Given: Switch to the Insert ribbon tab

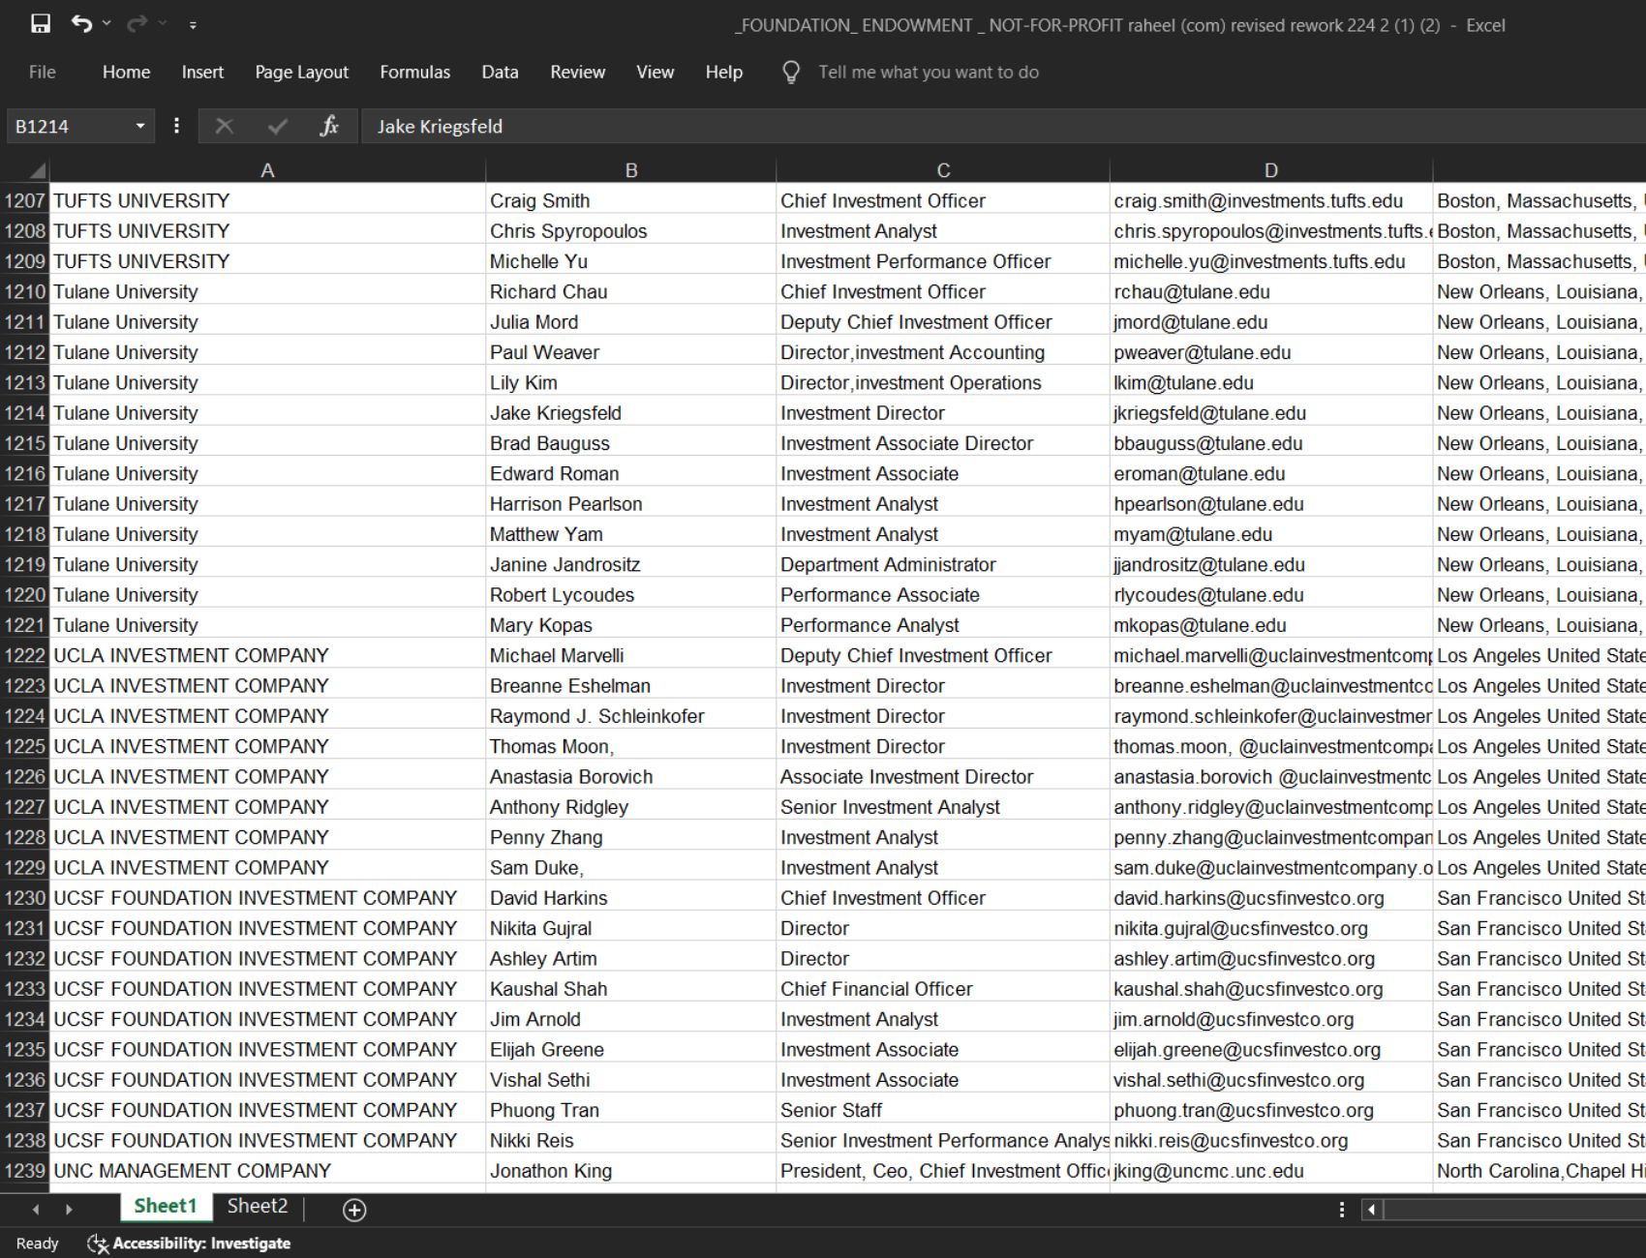Looking at the screenshot, I should pyautogui.click(x=202, y=72).
